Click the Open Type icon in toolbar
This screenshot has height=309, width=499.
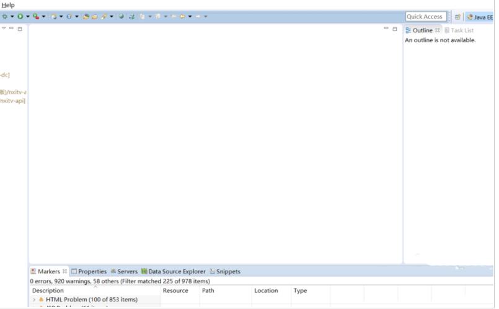coord(87,17)
